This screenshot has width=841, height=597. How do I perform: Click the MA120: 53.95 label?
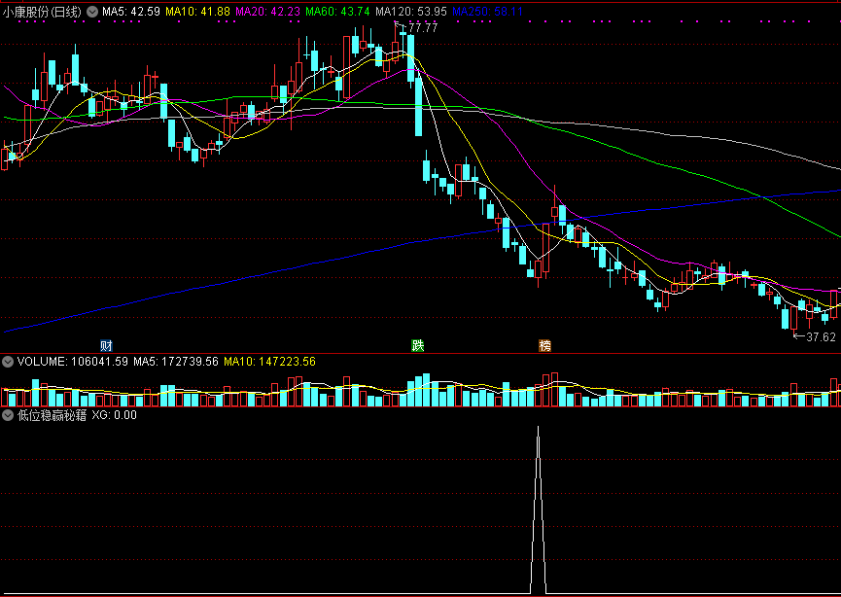pos(411,12)
